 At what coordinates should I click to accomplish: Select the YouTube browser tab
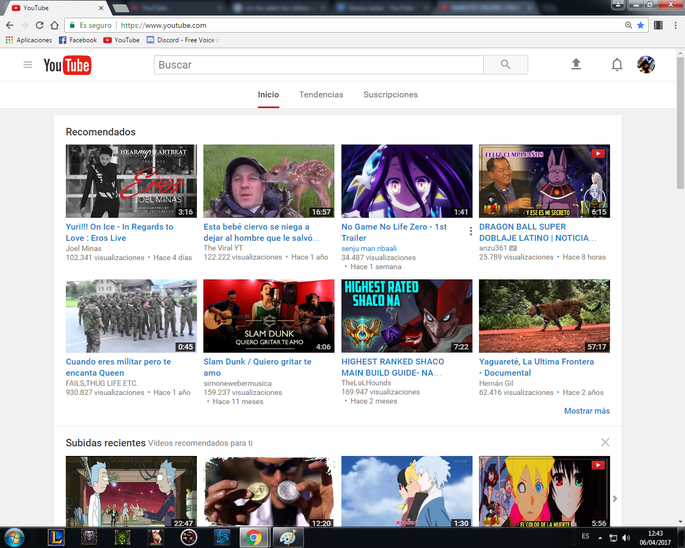pos(56,8)
